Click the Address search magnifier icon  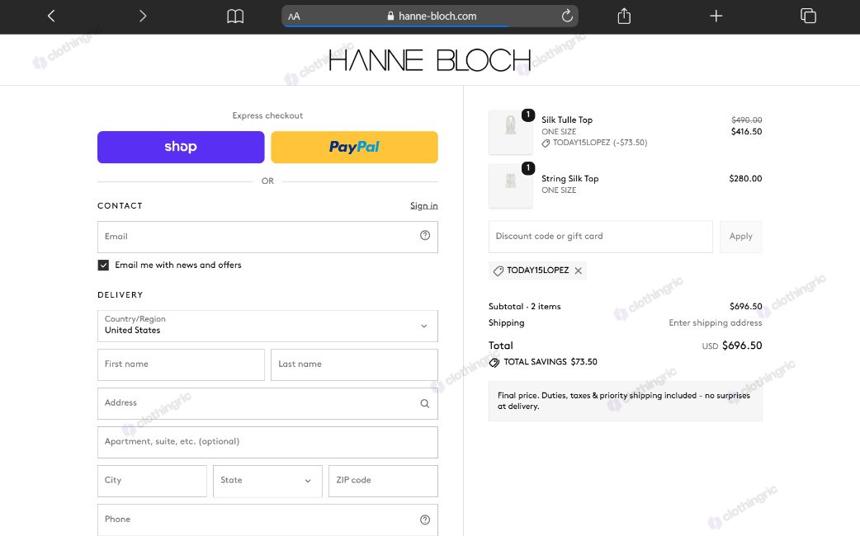tap(424, 403)
